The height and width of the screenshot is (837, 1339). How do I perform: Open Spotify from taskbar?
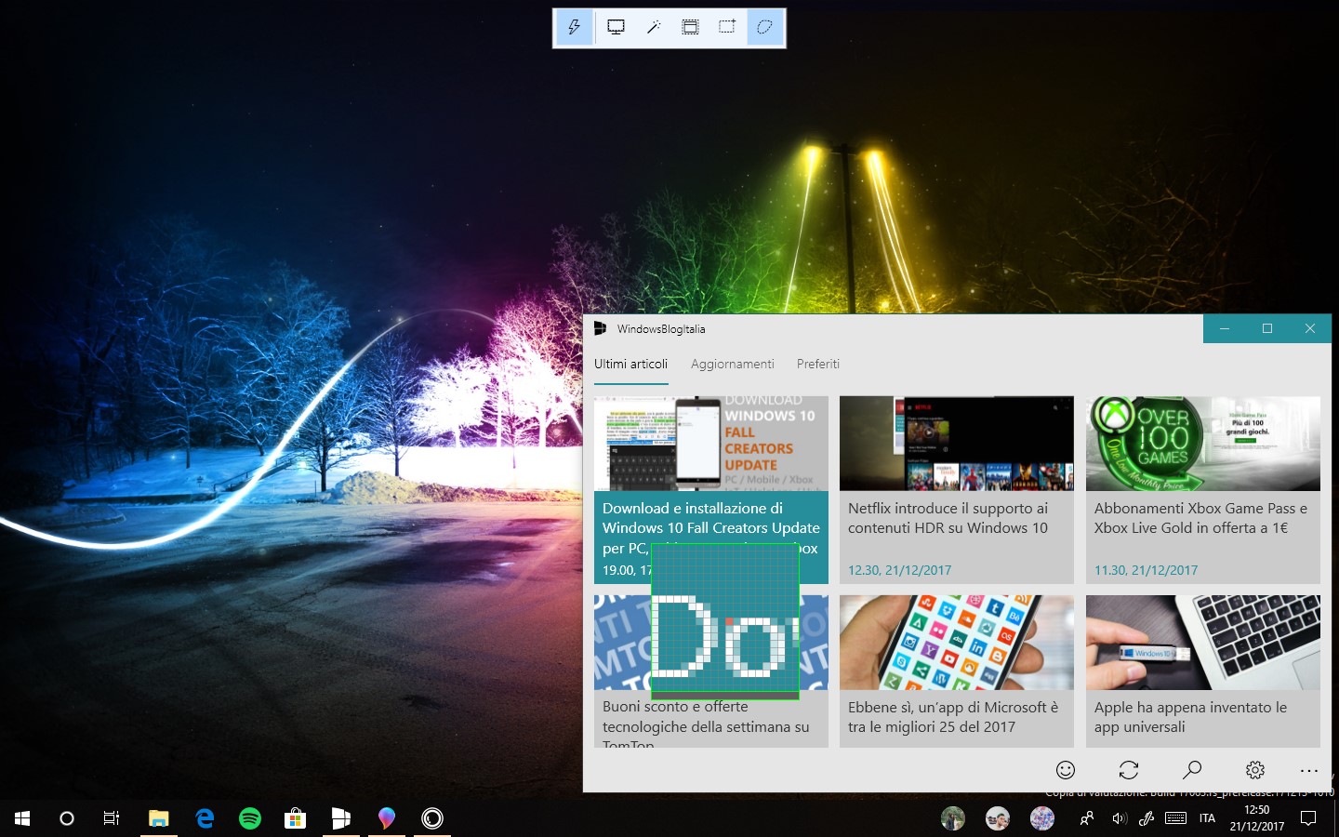[250, 818]
